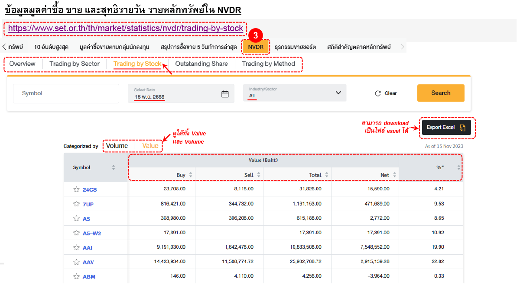Open the Outstanding Share tab

[x=201, y=64]
